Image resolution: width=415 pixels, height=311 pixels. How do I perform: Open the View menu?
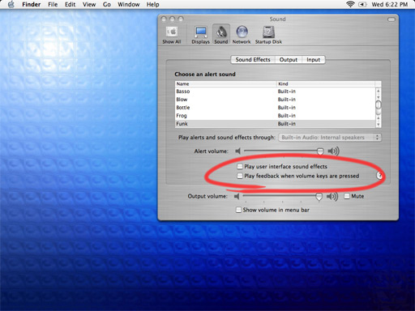point(89,4)
